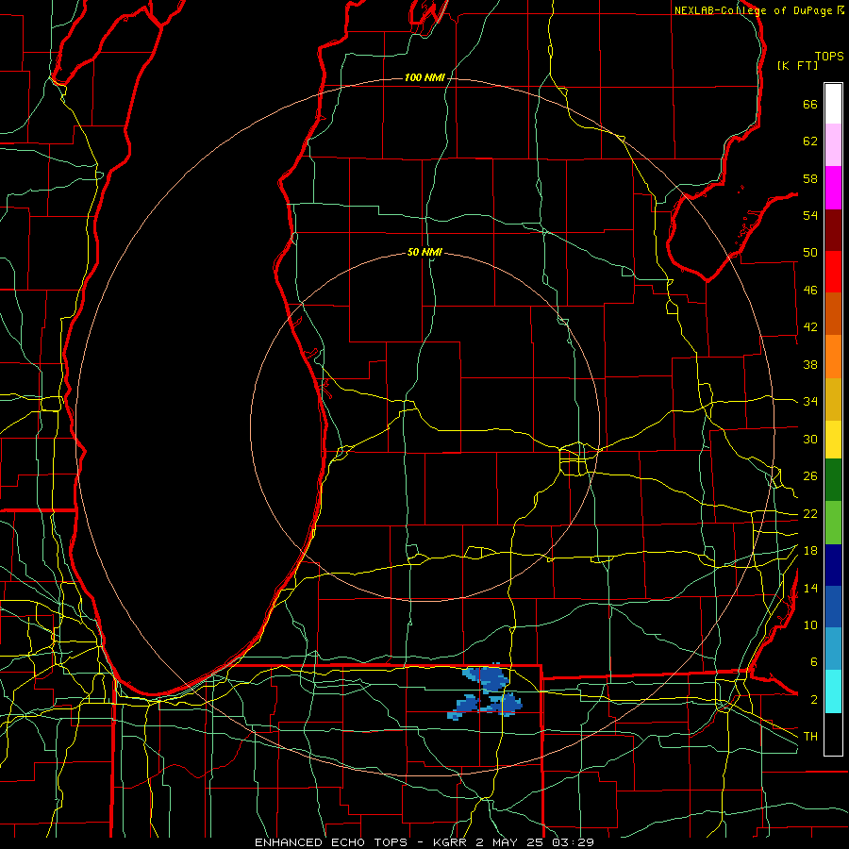
Task: Click the "6" legend value
Action: [x=813, y=662]
